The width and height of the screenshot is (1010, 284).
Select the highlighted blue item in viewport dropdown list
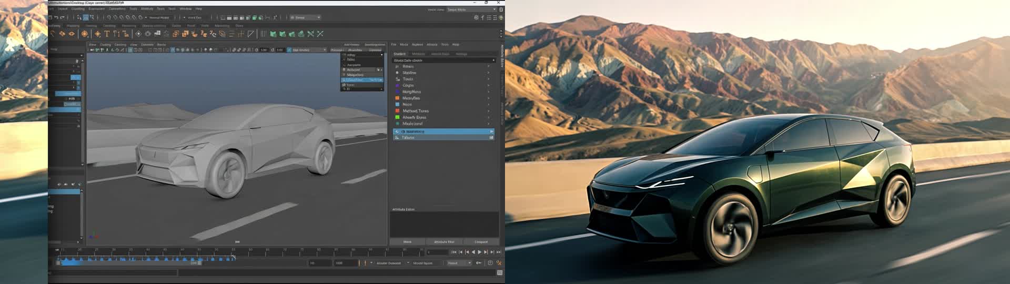(362, 80)
